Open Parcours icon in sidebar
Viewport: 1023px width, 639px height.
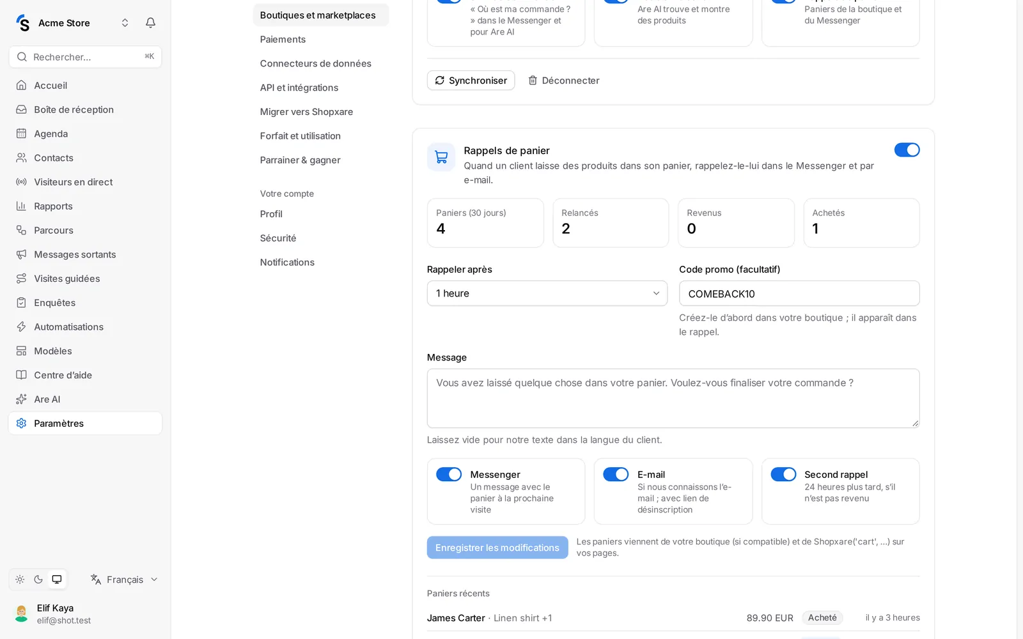(x=21, y=231)
